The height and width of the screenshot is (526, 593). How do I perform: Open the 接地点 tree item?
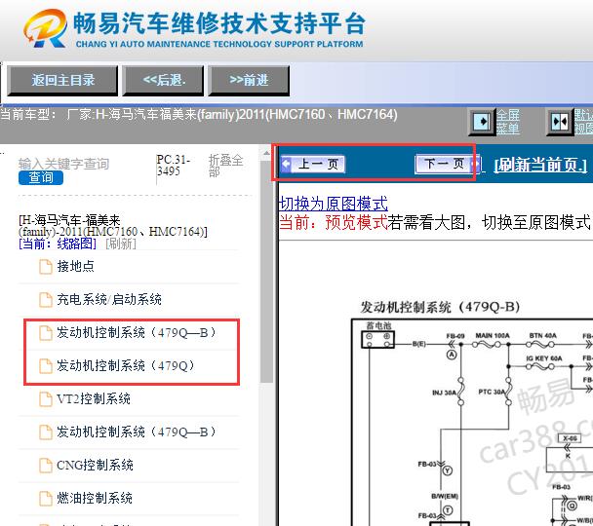click(75, 266)
